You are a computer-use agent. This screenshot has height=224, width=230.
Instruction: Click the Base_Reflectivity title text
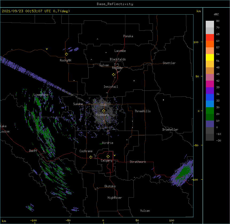(x=115, y=4)
